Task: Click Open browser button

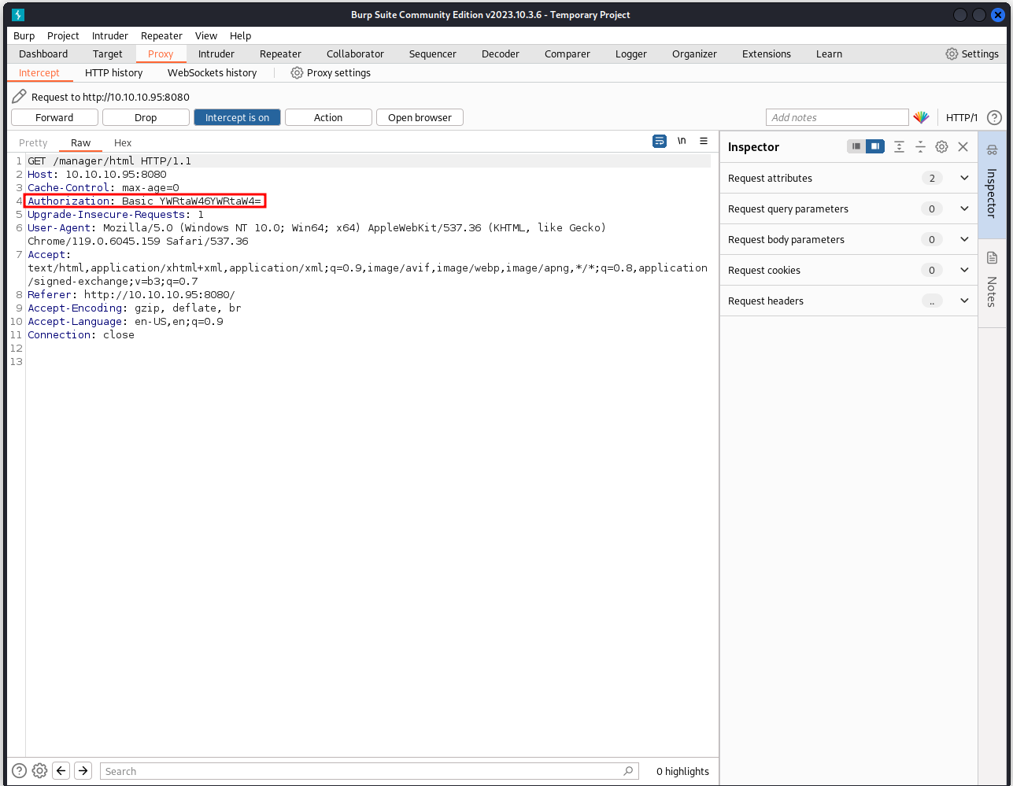Action: pyautogui.click(x=420, y=117)
